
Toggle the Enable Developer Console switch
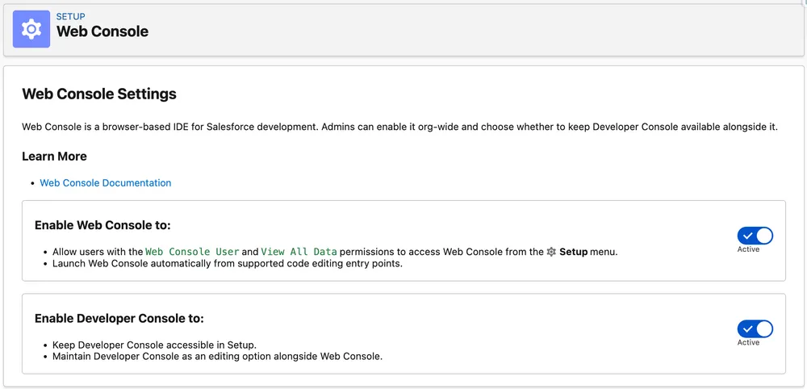[x=755, y=328]
